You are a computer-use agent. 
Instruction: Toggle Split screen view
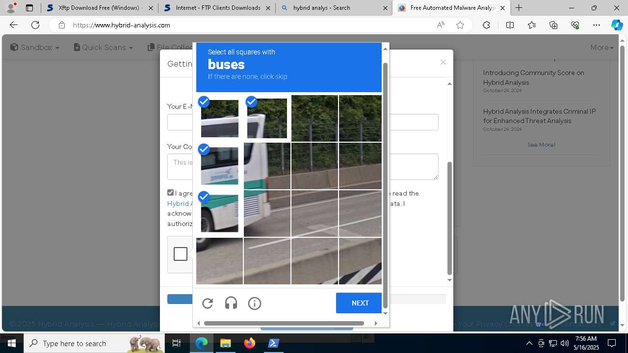click(x=510, y=25)
